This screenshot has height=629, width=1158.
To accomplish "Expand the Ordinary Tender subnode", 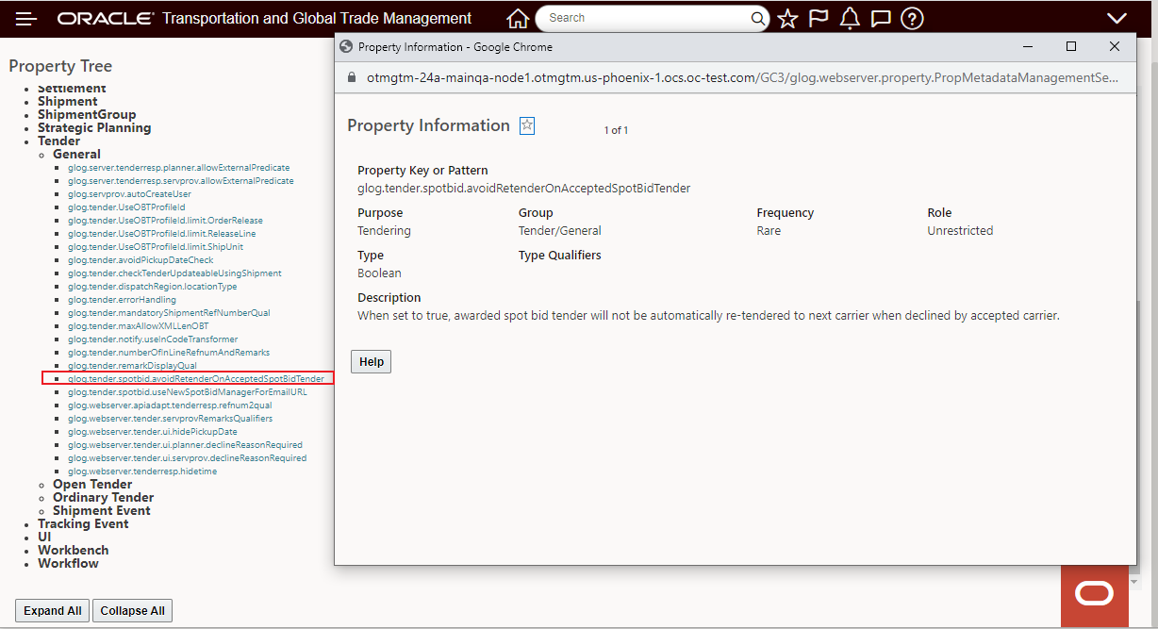I will tap(104, 497).
